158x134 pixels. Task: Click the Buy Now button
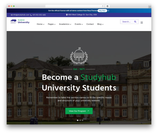(102, 11)
